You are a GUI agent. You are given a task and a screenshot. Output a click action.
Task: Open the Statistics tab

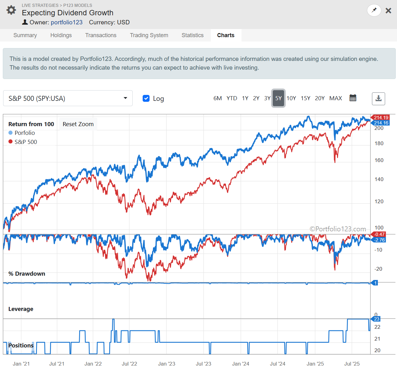tap(192, 35)
